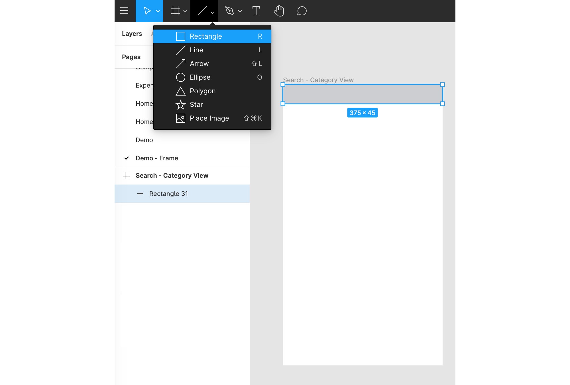
Task: Click the Demo page in pages list
Action: tap(144, 140)
